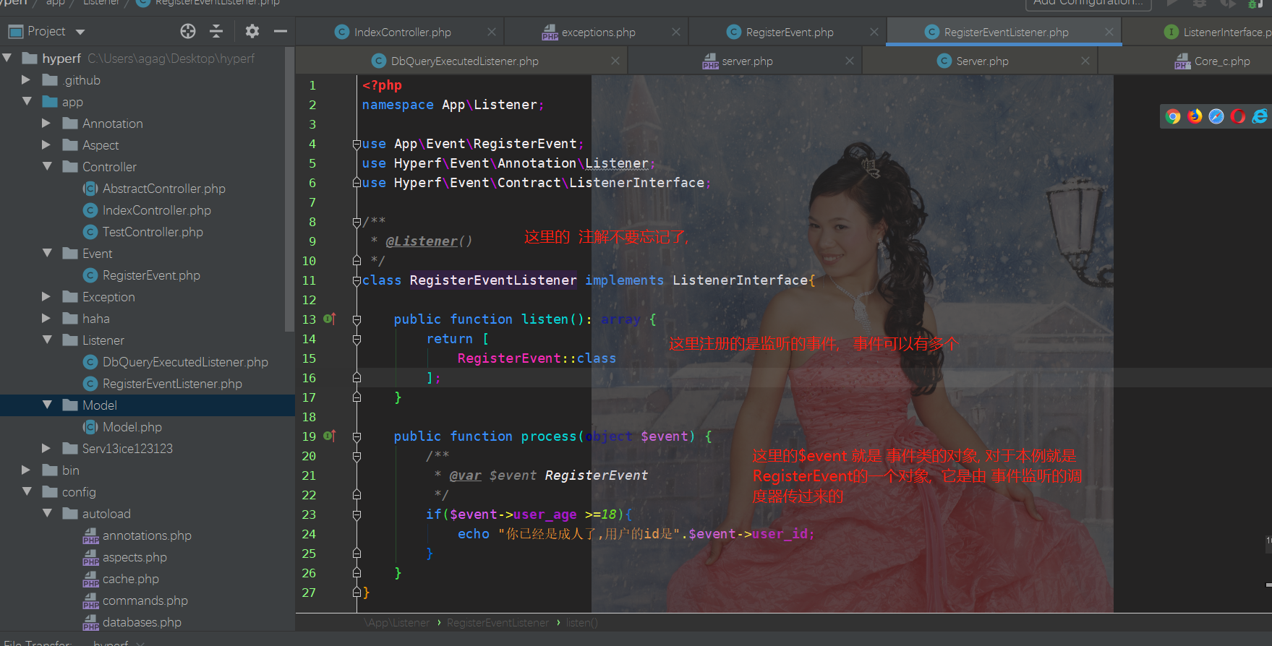1272x646 pixels.
Task: Toggle code fold at line 11 class
Action: [357, 280]
